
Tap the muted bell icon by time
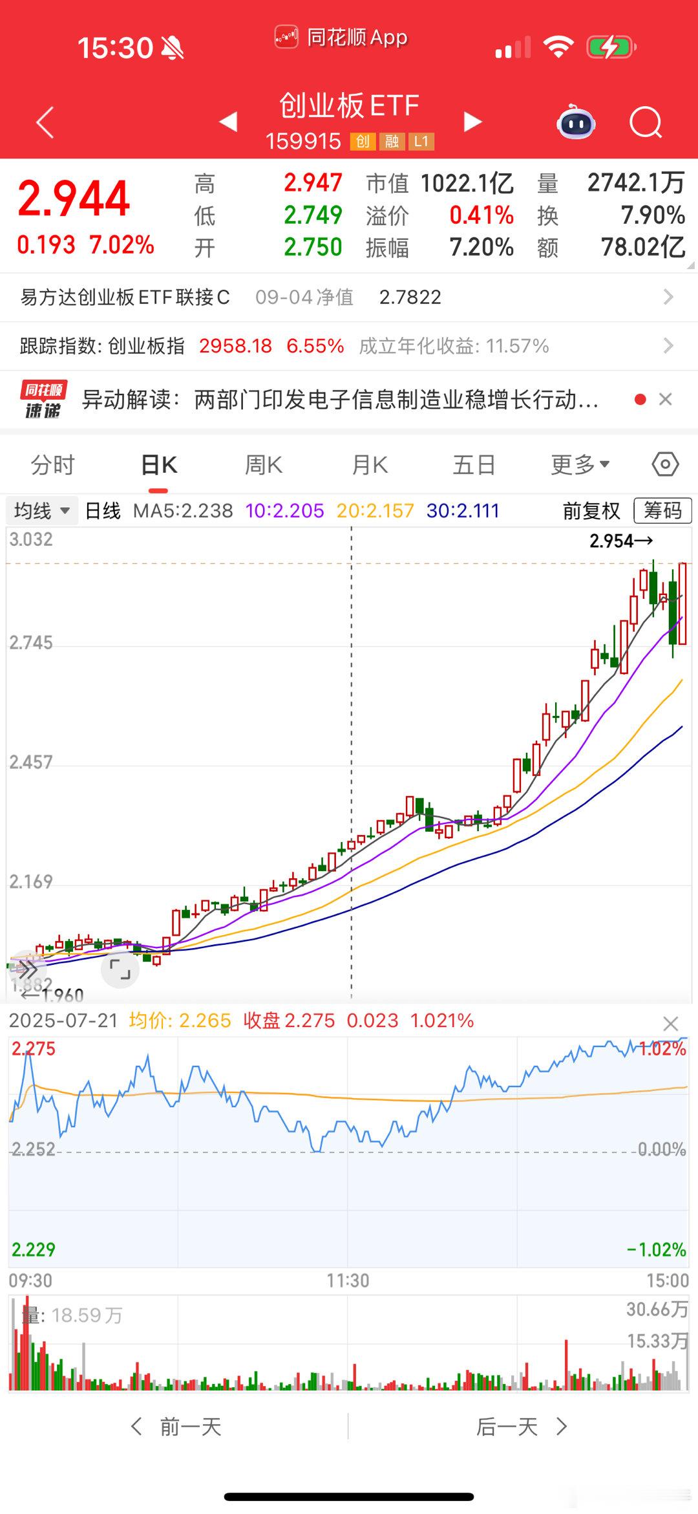pyautogui.click(x=172, y=47)
